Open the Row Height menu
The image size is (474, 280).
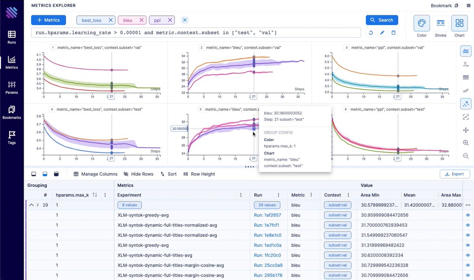[x=199, y=174]
